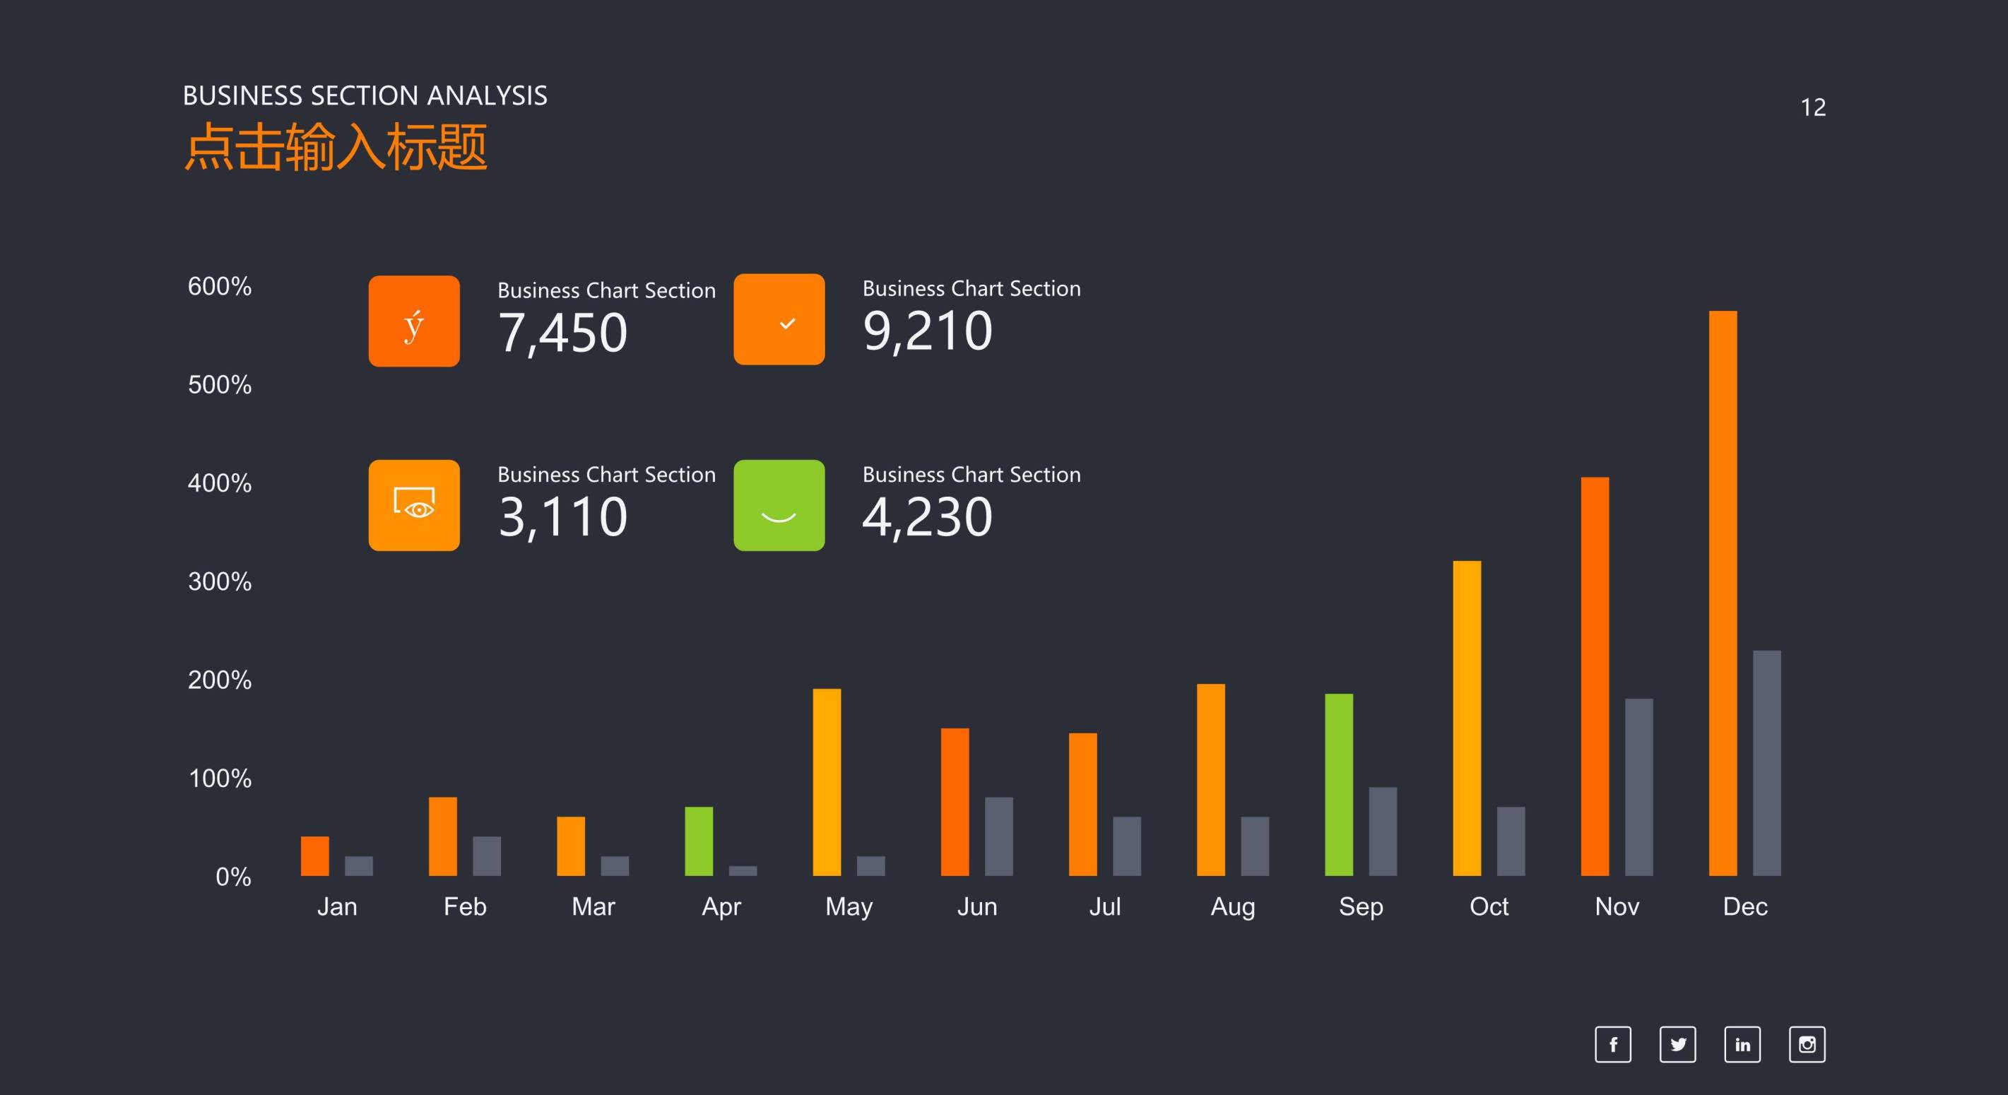
Task: Click the Instagram camera icon
Action: click(1807, 1044)
